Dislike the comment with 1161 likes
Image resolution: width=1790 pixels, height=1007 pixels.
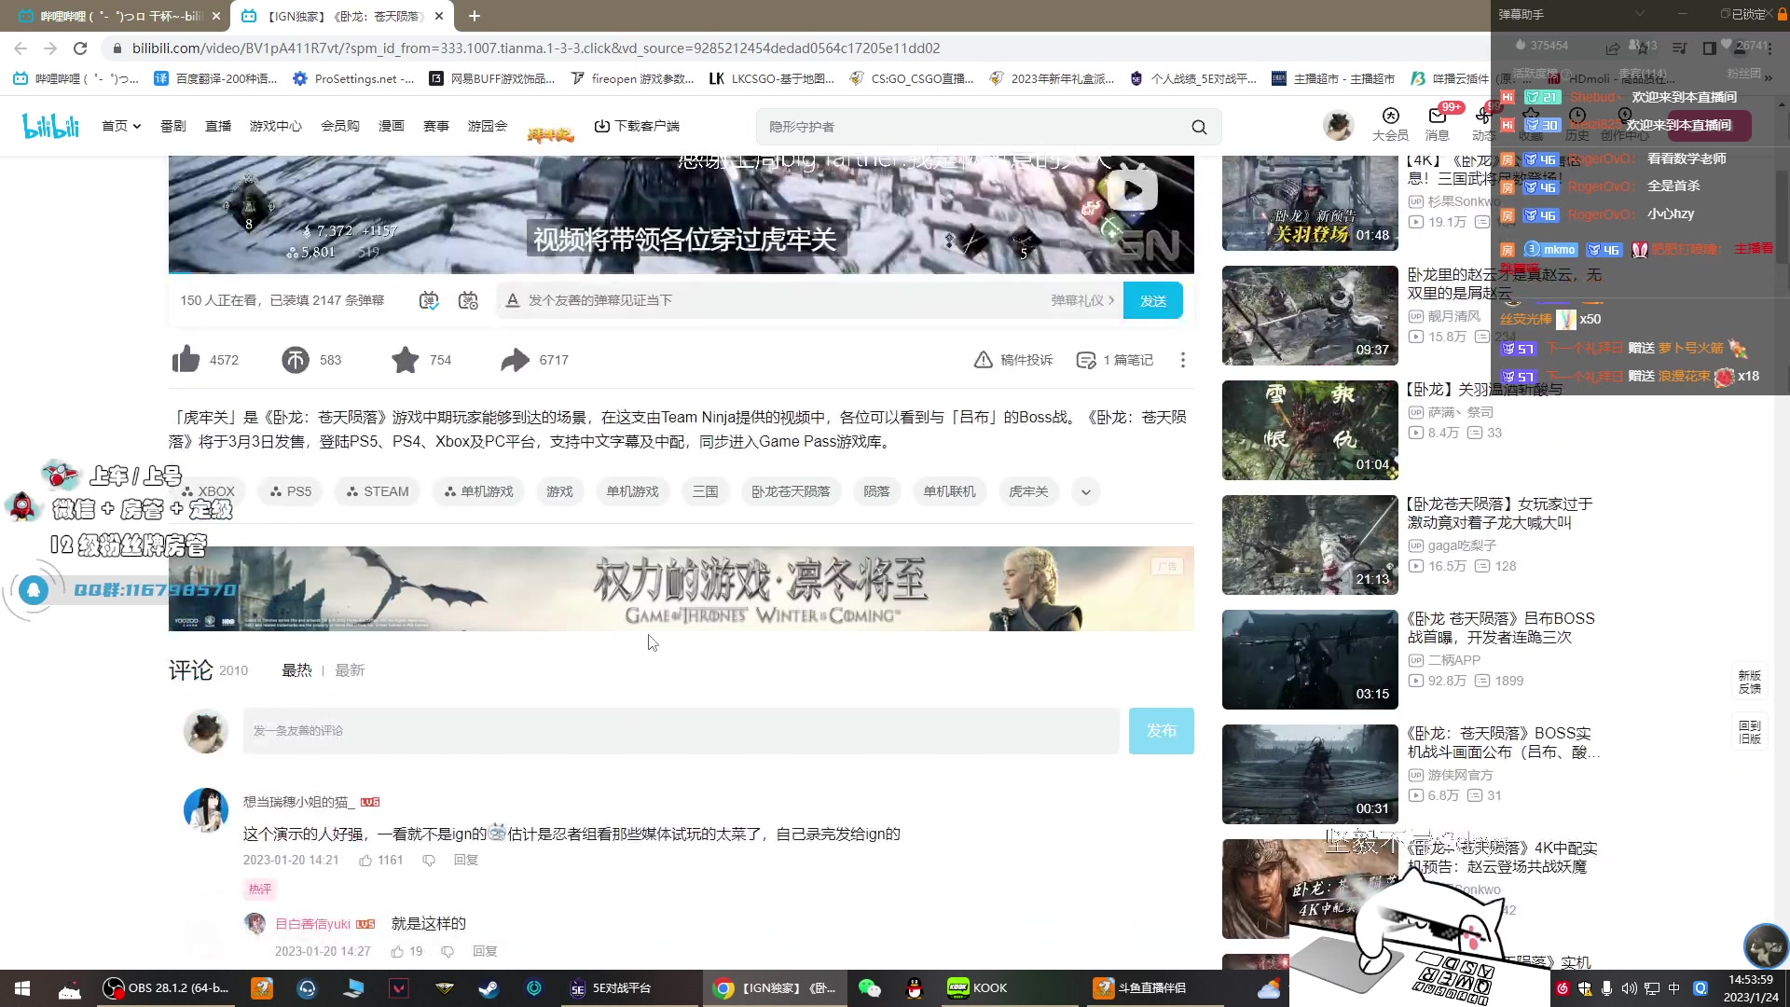click(429, 861)
